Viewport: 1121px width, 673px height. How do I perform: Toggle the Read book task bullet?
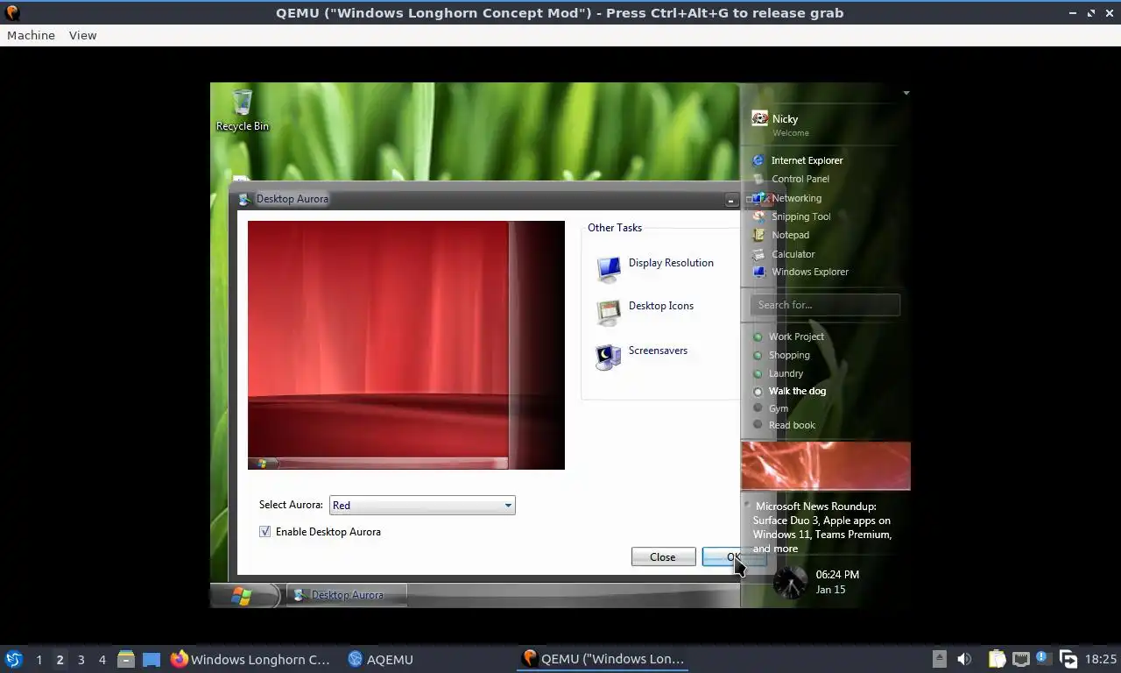coord(758,425)
